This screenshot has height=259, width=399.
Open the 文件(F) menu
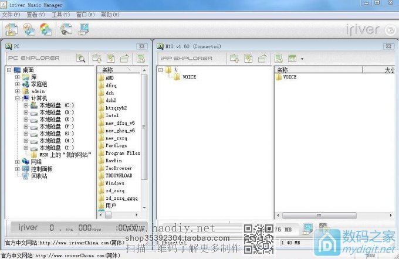tap(11, 13)
